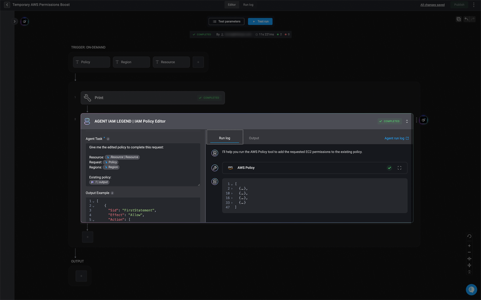
Task: Collapse all steps on canvas
Action: tap(469, 272)
